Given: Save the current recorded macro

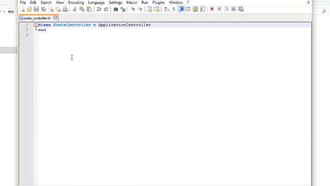Looking at the screenshot, I should pos(241,9).
